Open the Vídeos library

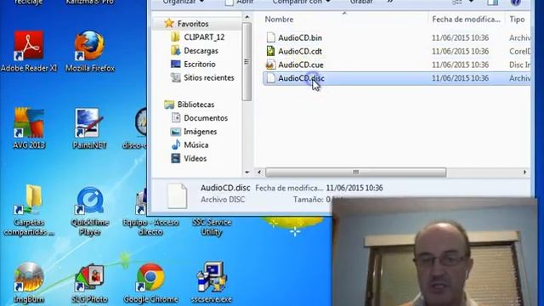click(195, 158)
